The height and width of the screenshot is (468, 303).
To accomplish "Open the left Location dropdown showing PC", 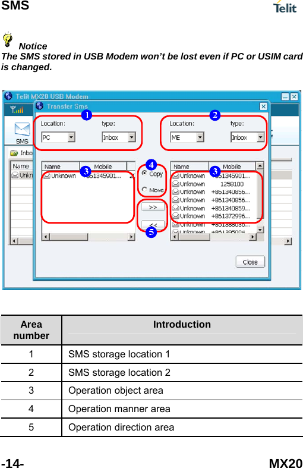I will (x=58, y=137).
